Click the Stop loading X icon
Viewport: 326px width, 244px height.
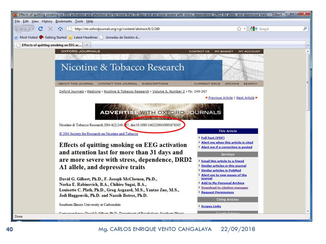point(50,29)
